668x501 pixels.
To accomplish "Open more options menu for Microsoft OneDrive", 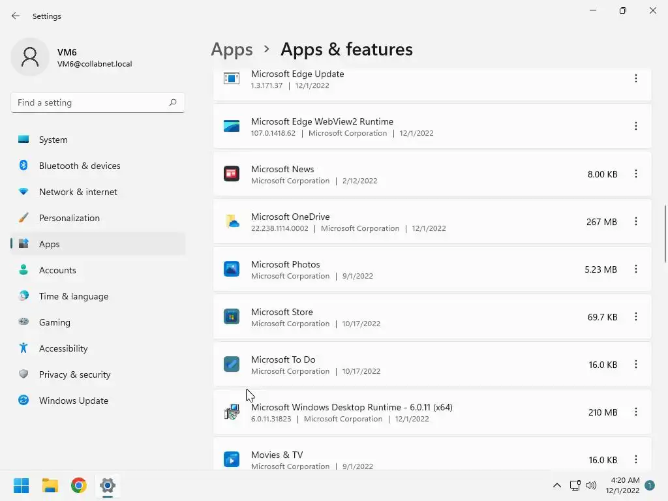I will [x=636, y=222].
